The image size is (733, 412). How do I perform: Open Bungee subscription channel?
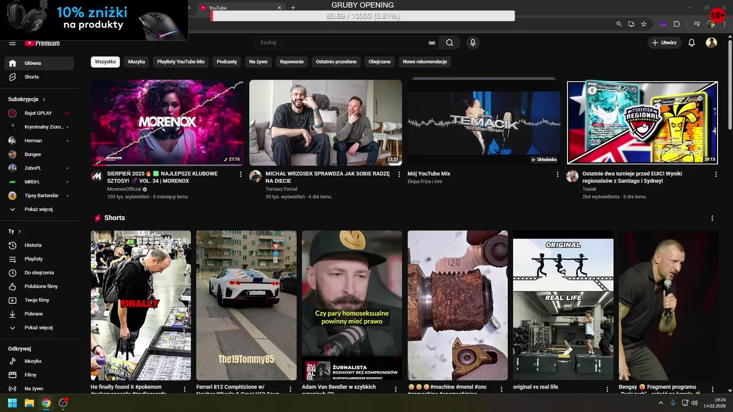point(40,154)
